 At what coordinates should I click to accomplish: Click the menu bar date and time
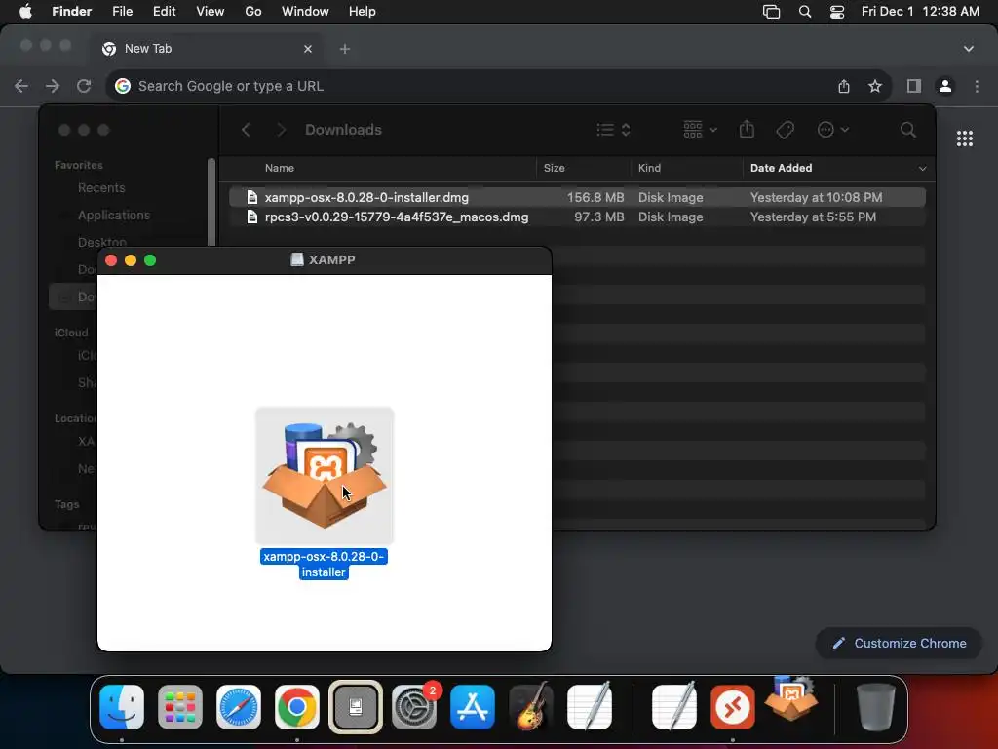(x=920, y=12)
